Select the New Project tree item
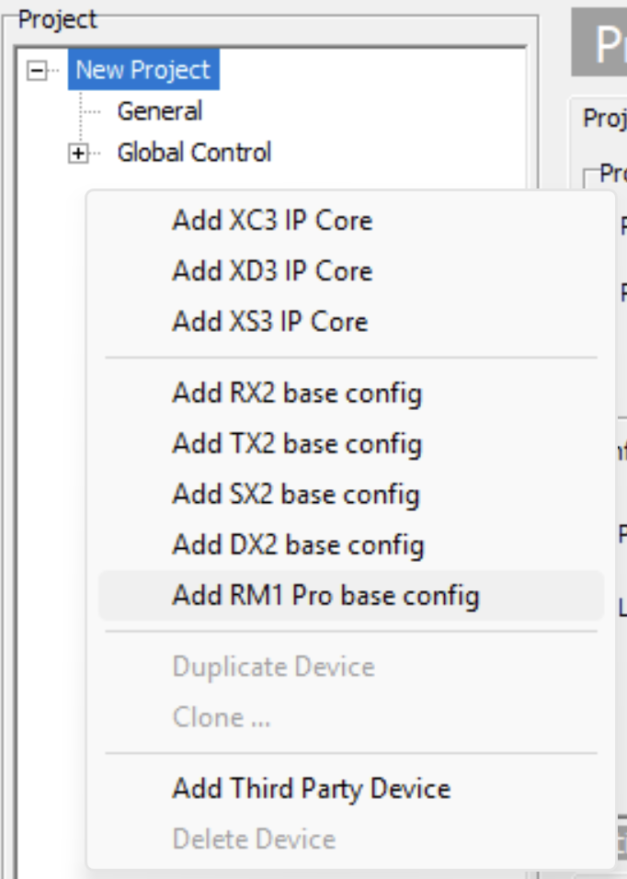 click(x=142, y=70)
